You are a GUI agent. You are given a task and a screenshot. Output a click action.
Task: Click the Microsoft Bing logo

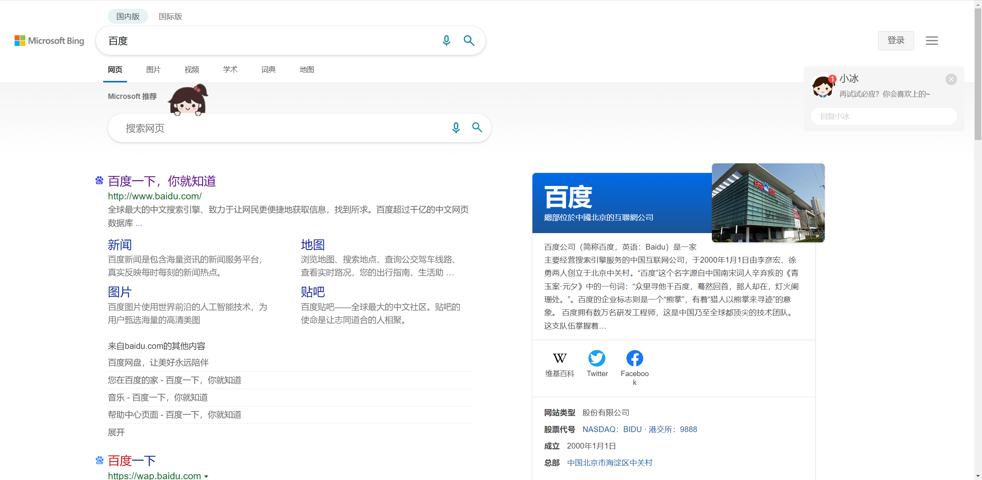click(49, 41)
